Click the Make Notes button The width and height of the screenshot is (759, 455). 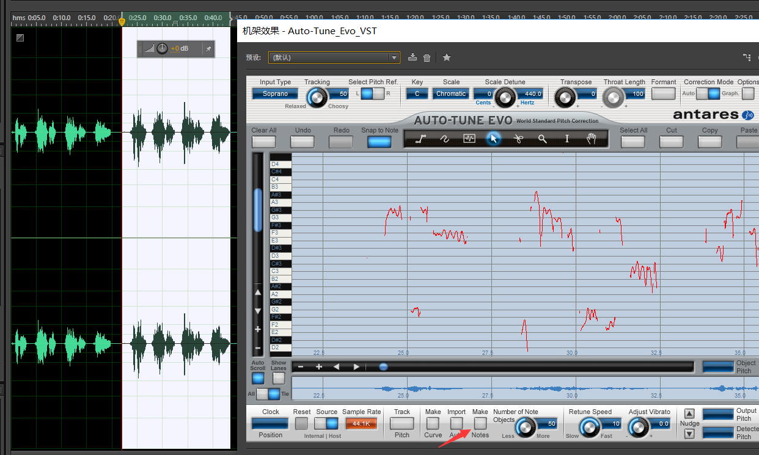point(480,423)
